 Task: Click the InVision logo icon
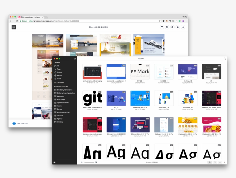click(14, 27)
